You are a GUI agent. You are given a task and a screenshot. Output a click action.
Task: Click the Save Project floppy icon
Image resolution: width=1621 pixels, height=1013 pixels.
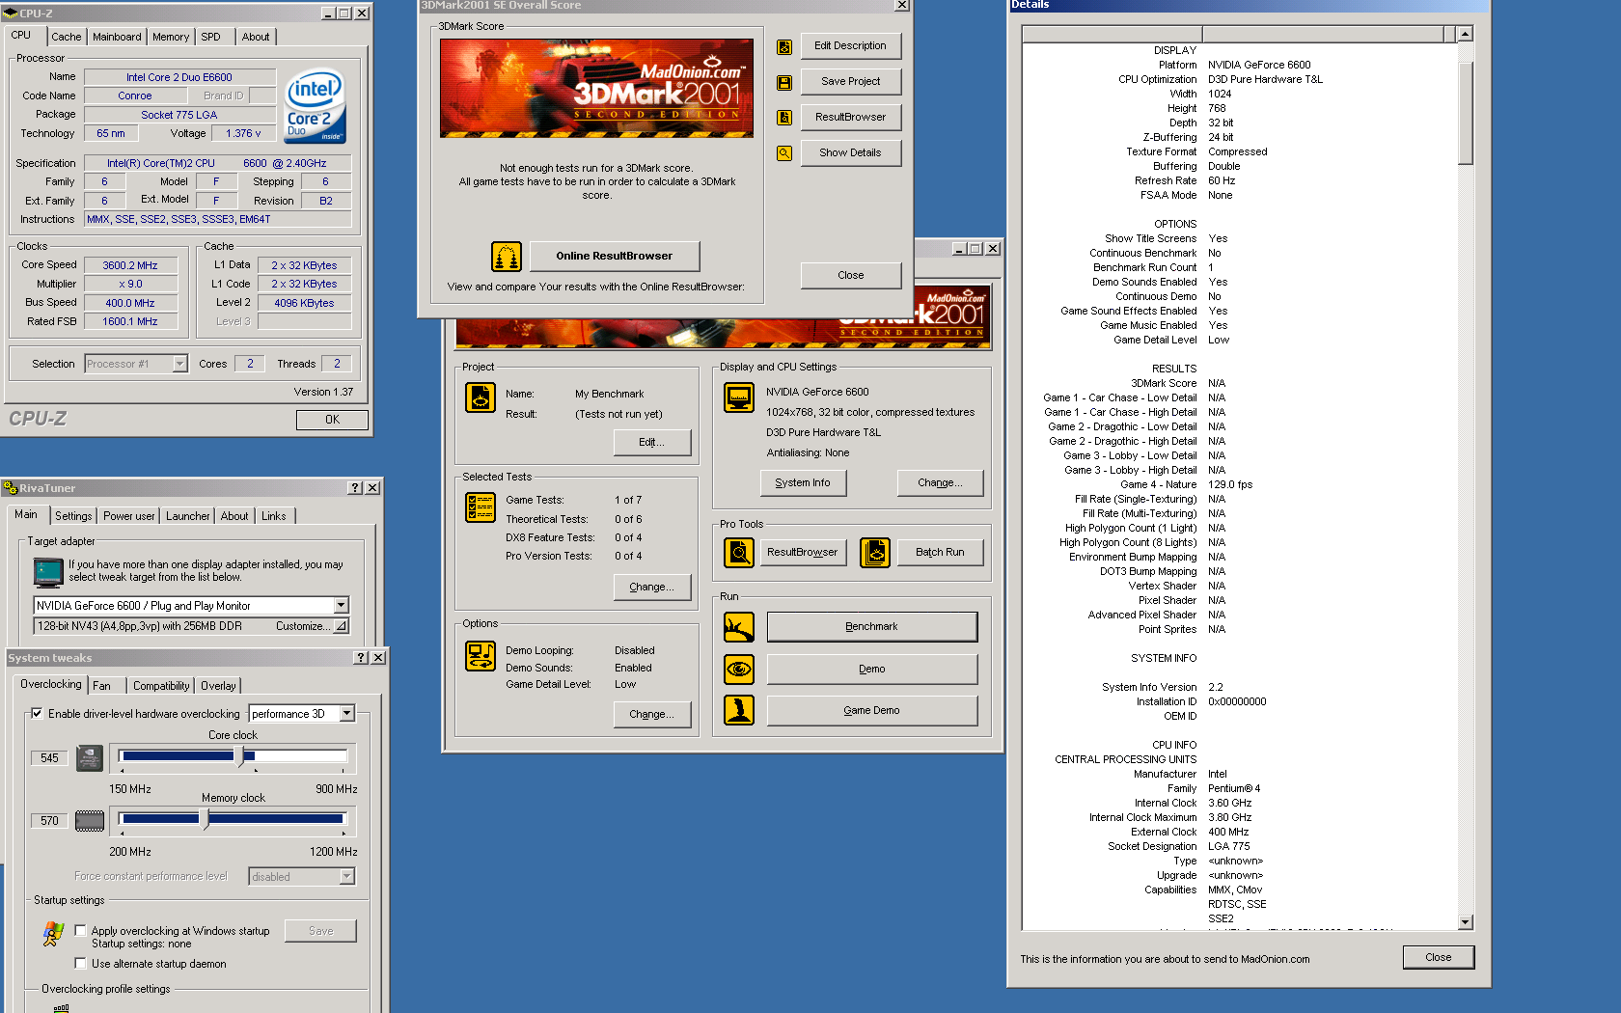[x=784, y=82]
